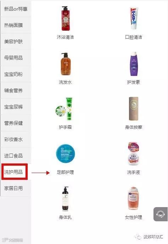Click the 进口食品 sidebar entry
Screen dimensions: 168x244
click(16, 156)
